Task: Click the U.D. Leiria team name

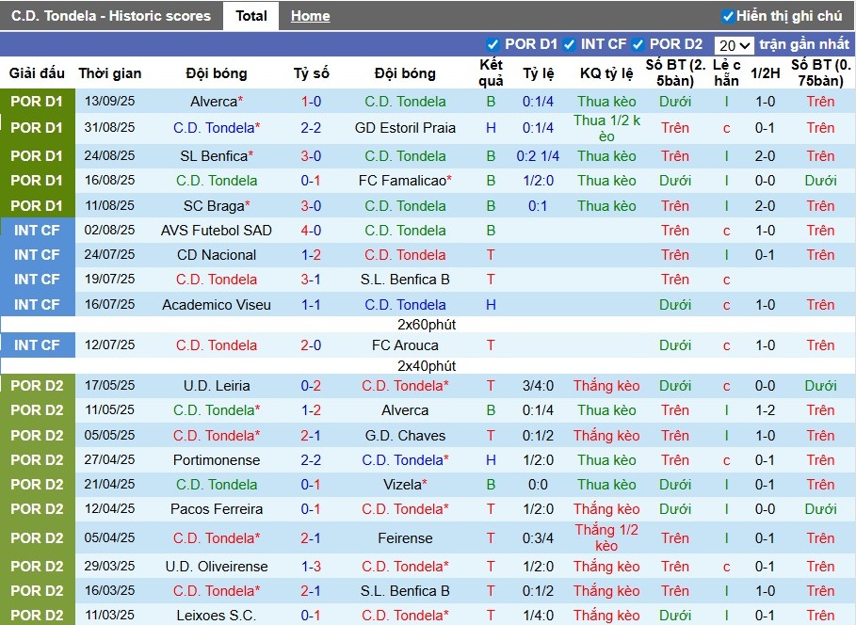Action: pyautogui.click(x=217, y=386)
